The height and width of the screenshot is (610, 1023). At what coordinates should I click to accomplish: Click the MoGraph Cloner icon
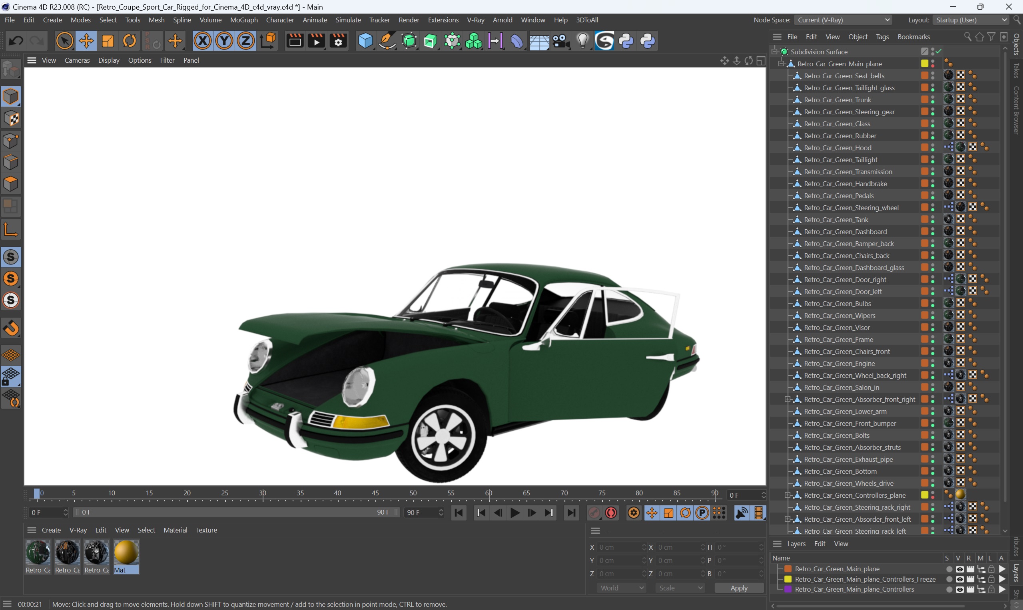pyautogui.click(x=474, y=41)
